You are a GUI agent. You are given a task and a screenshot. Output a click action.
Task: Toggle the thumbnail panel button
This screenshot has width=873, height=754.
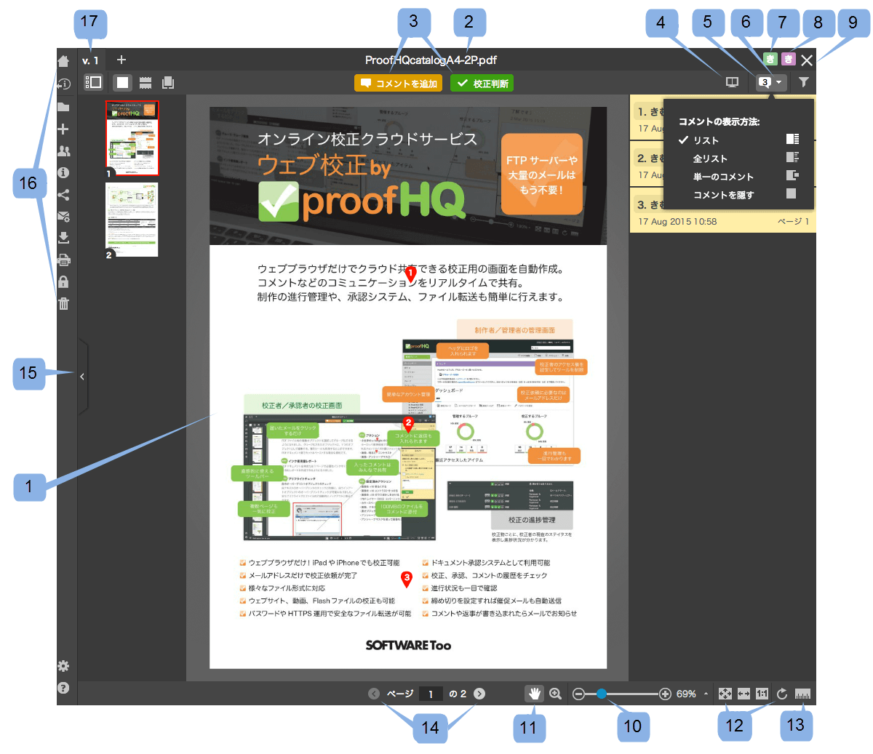[x=93, y=82]
